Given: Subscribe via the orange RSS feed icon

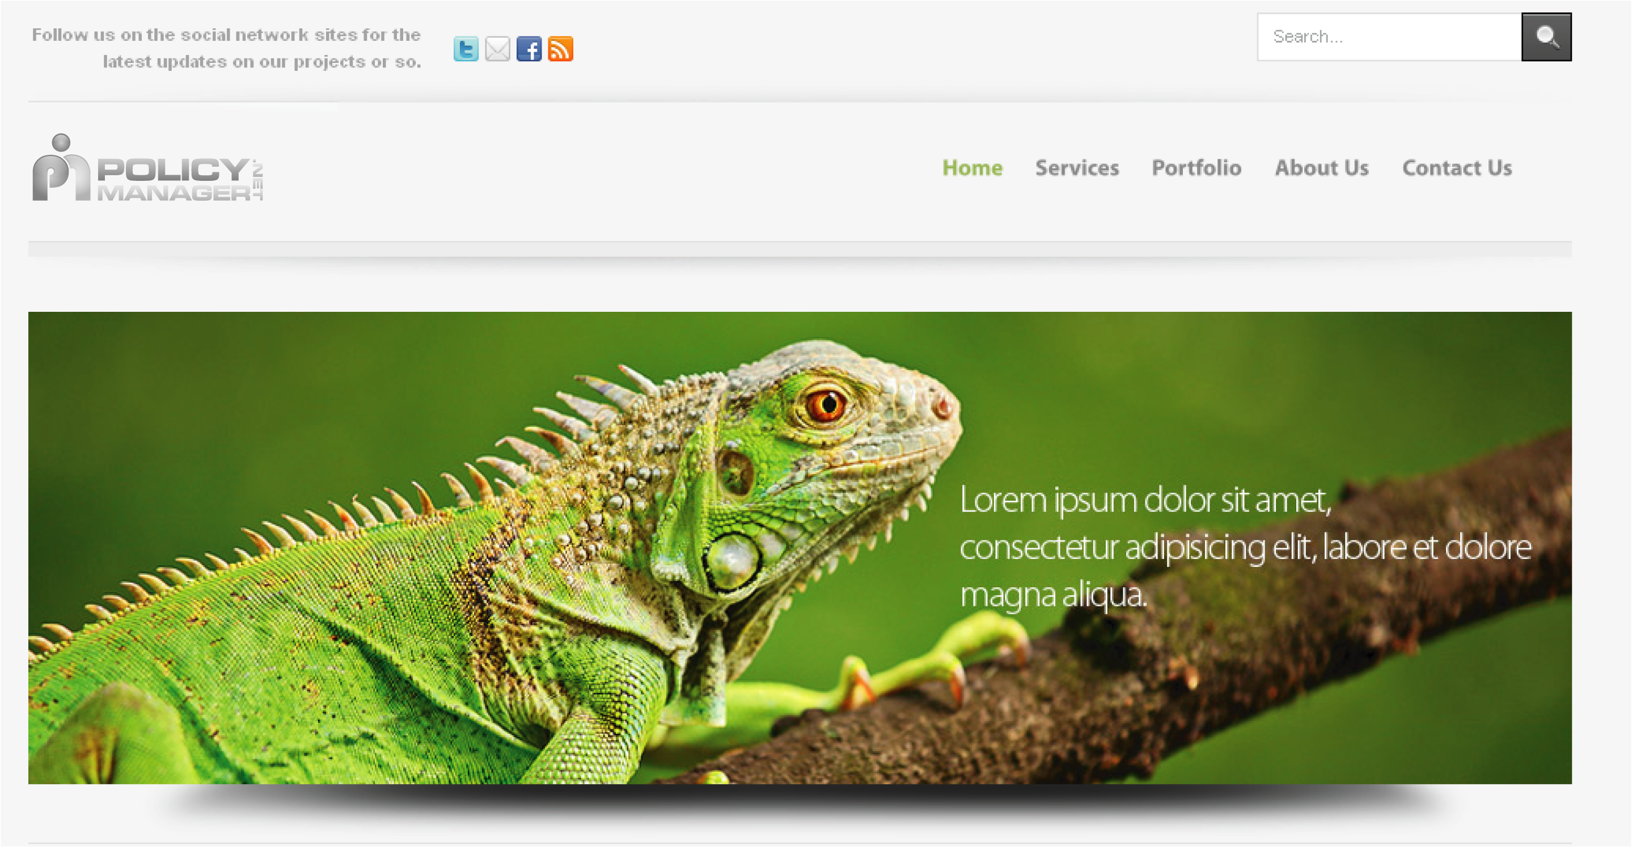Looking at the screenshot, I should 561,49.
